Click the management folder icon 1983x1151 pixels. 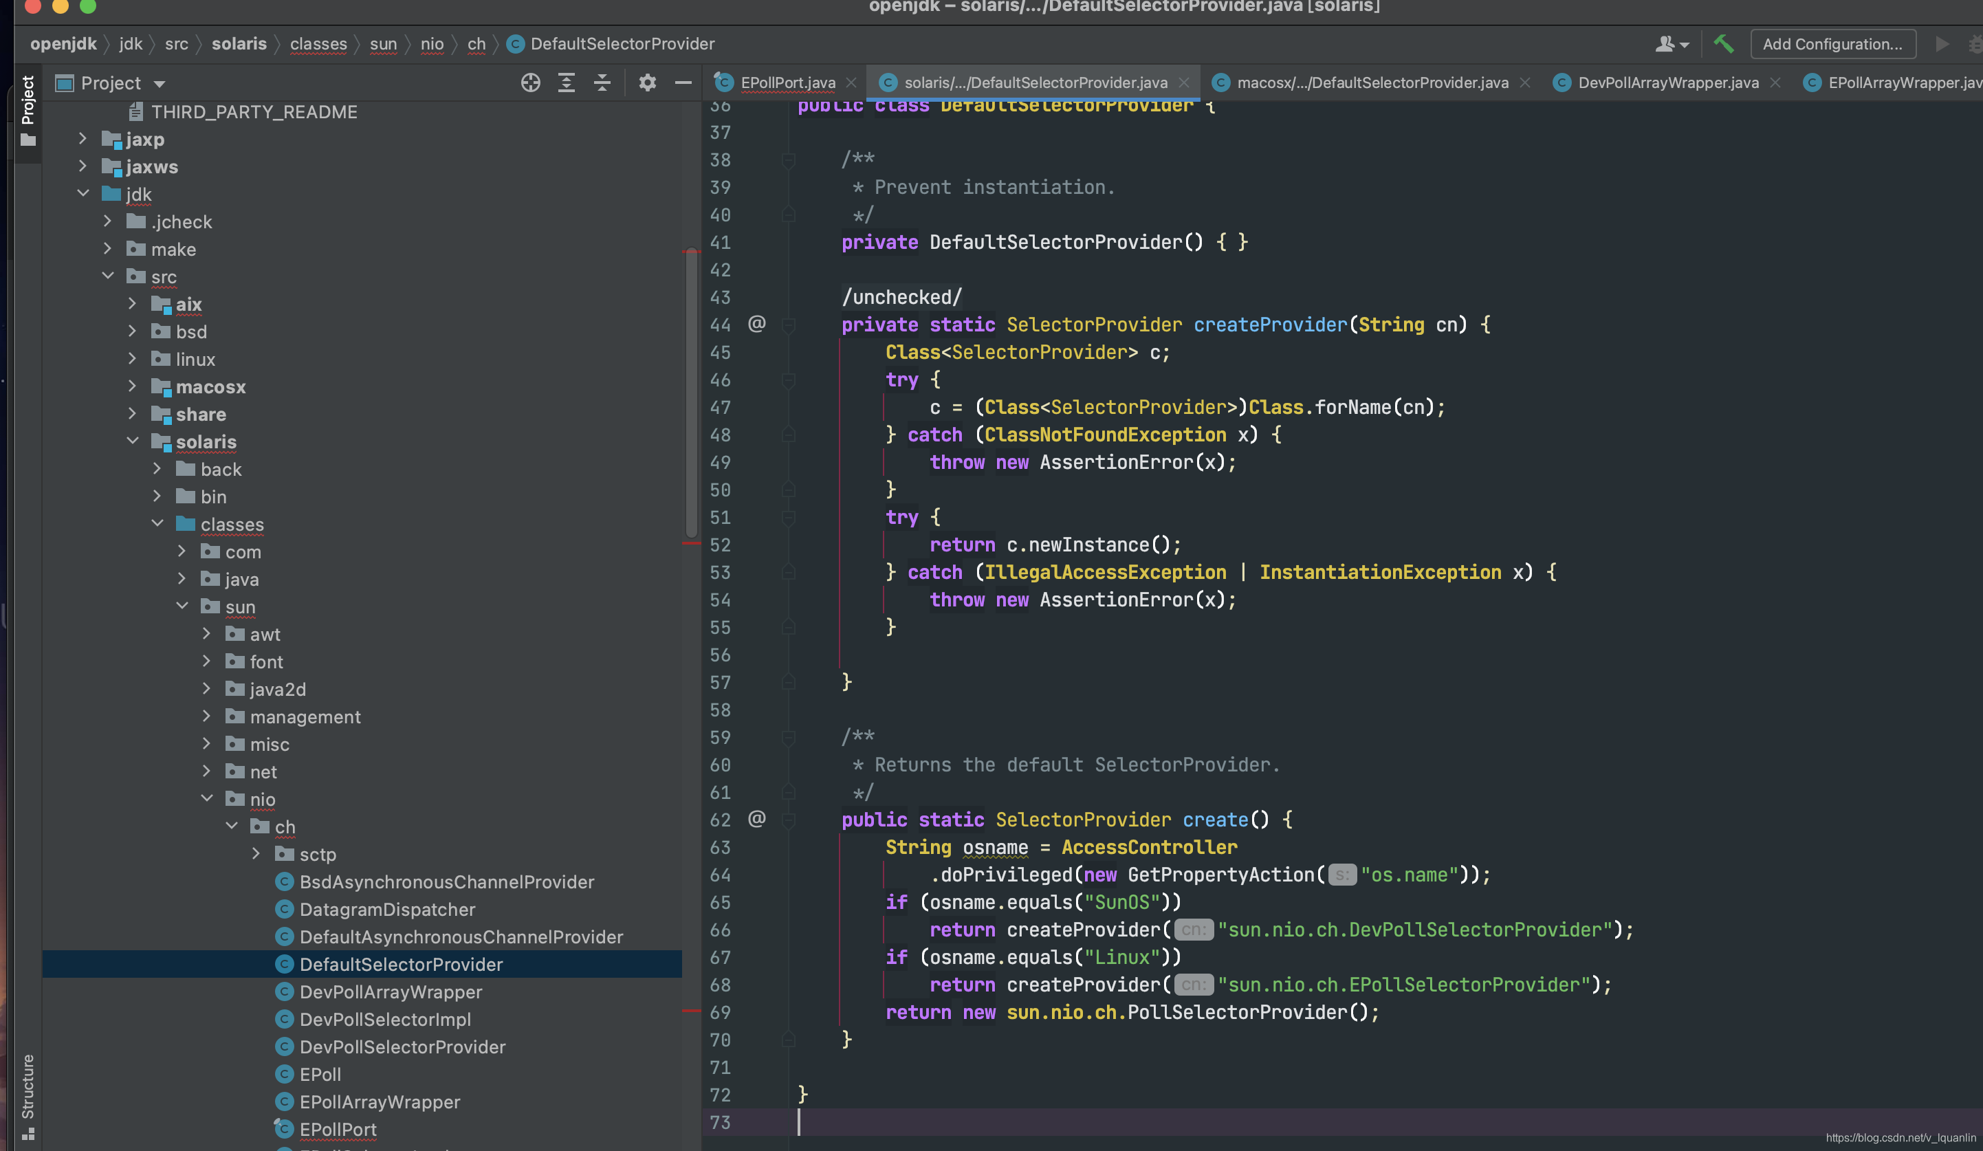[234, 716]
